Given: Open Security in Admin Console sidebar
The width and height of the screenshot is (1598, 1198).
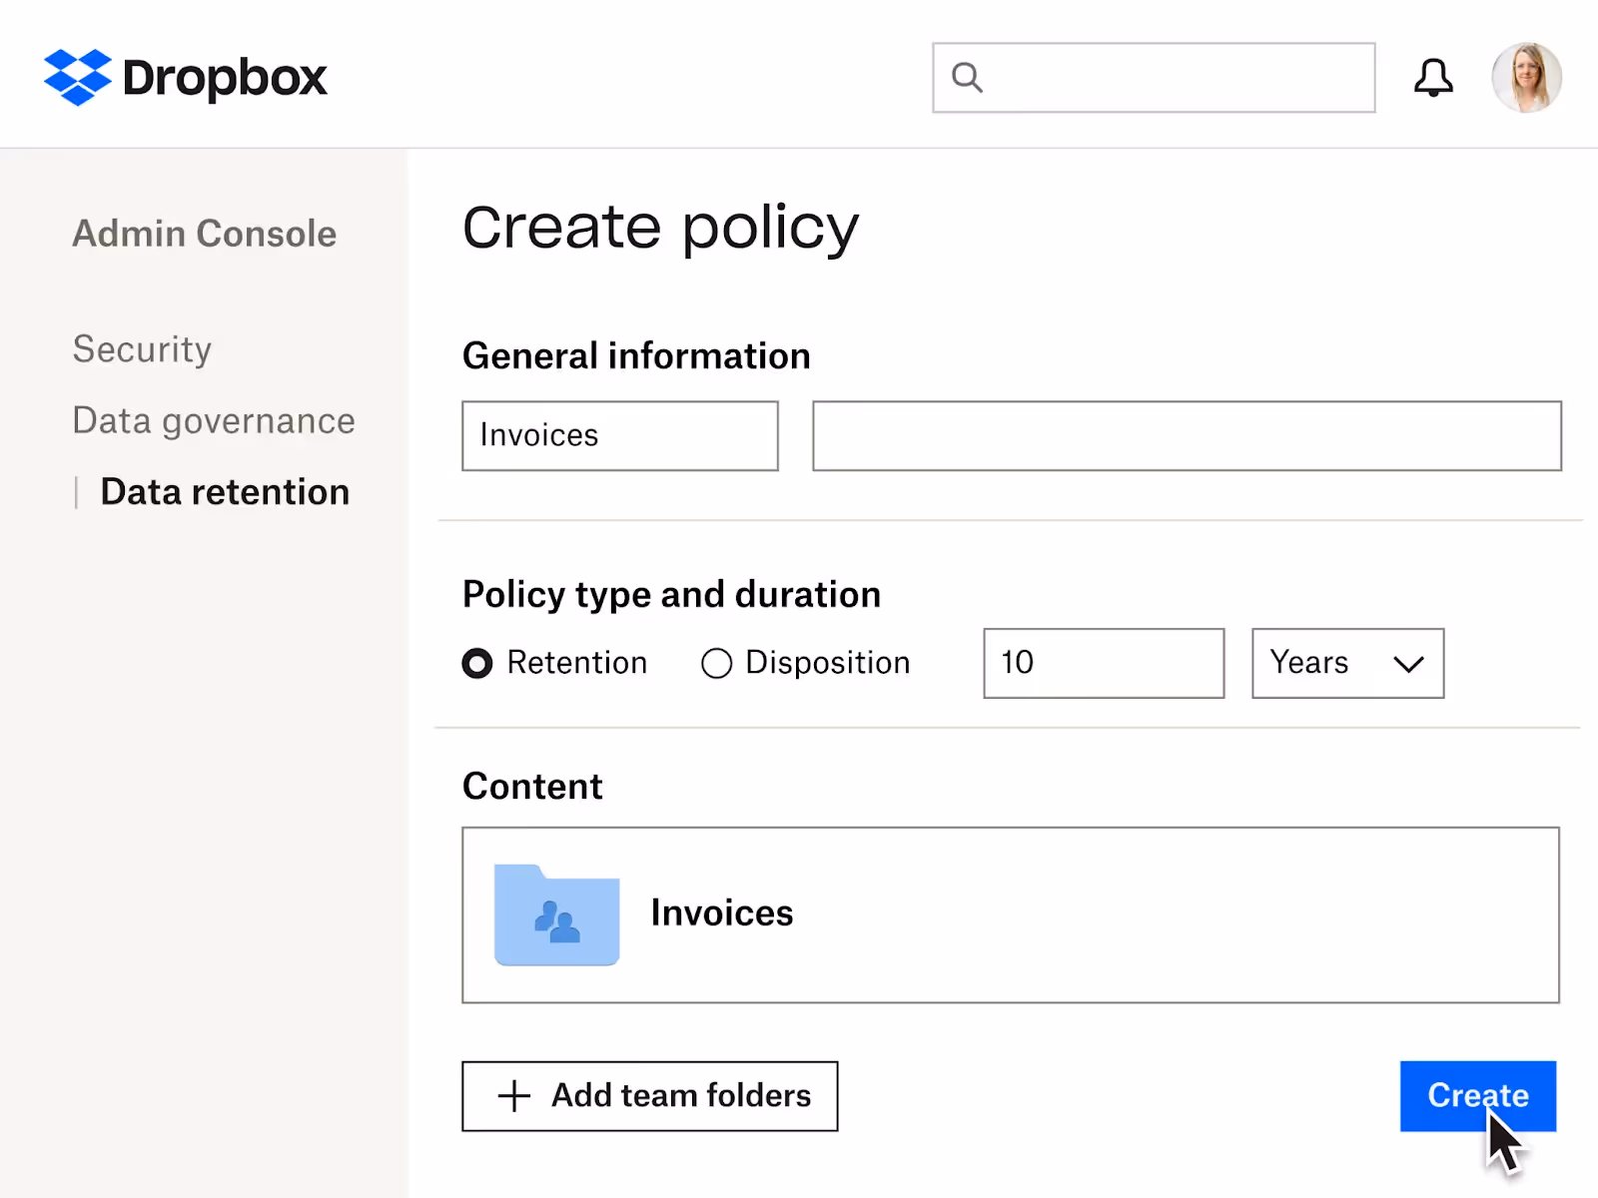Looking at the screenshot, I should 142,349.
